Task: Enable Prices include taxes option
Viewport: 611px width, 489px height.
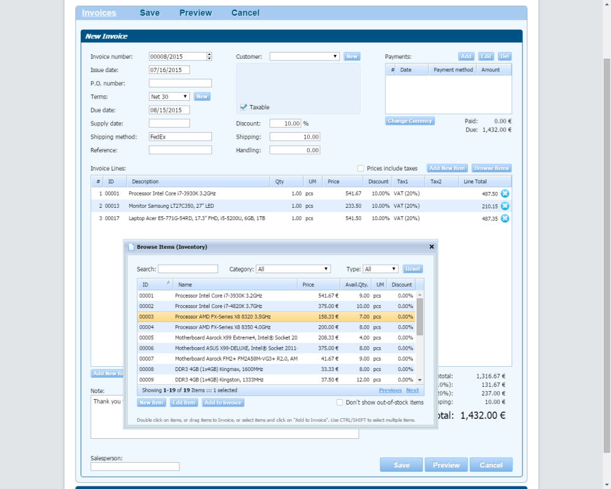Action: (x=361, y=168)
